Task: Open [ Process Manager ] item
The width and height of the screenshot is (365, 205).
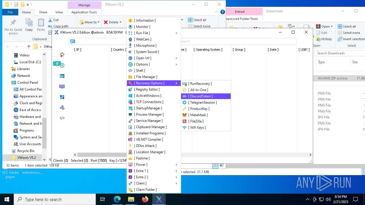Action: [154, 114]
